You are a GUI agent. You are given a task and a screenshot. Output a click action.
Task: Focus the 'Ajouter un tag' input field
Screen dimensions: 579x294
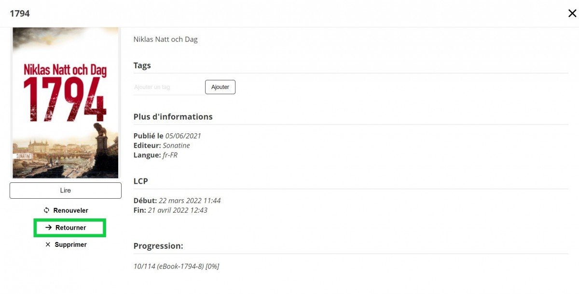pyautogui.click(x=168, y=87)
